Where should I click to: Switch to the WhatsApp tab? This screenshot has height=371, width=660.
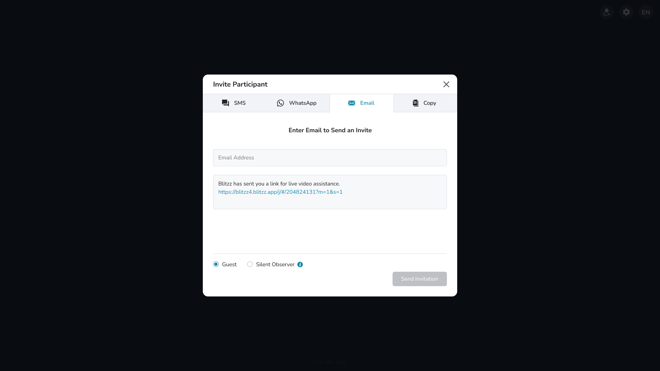[297, 103]
